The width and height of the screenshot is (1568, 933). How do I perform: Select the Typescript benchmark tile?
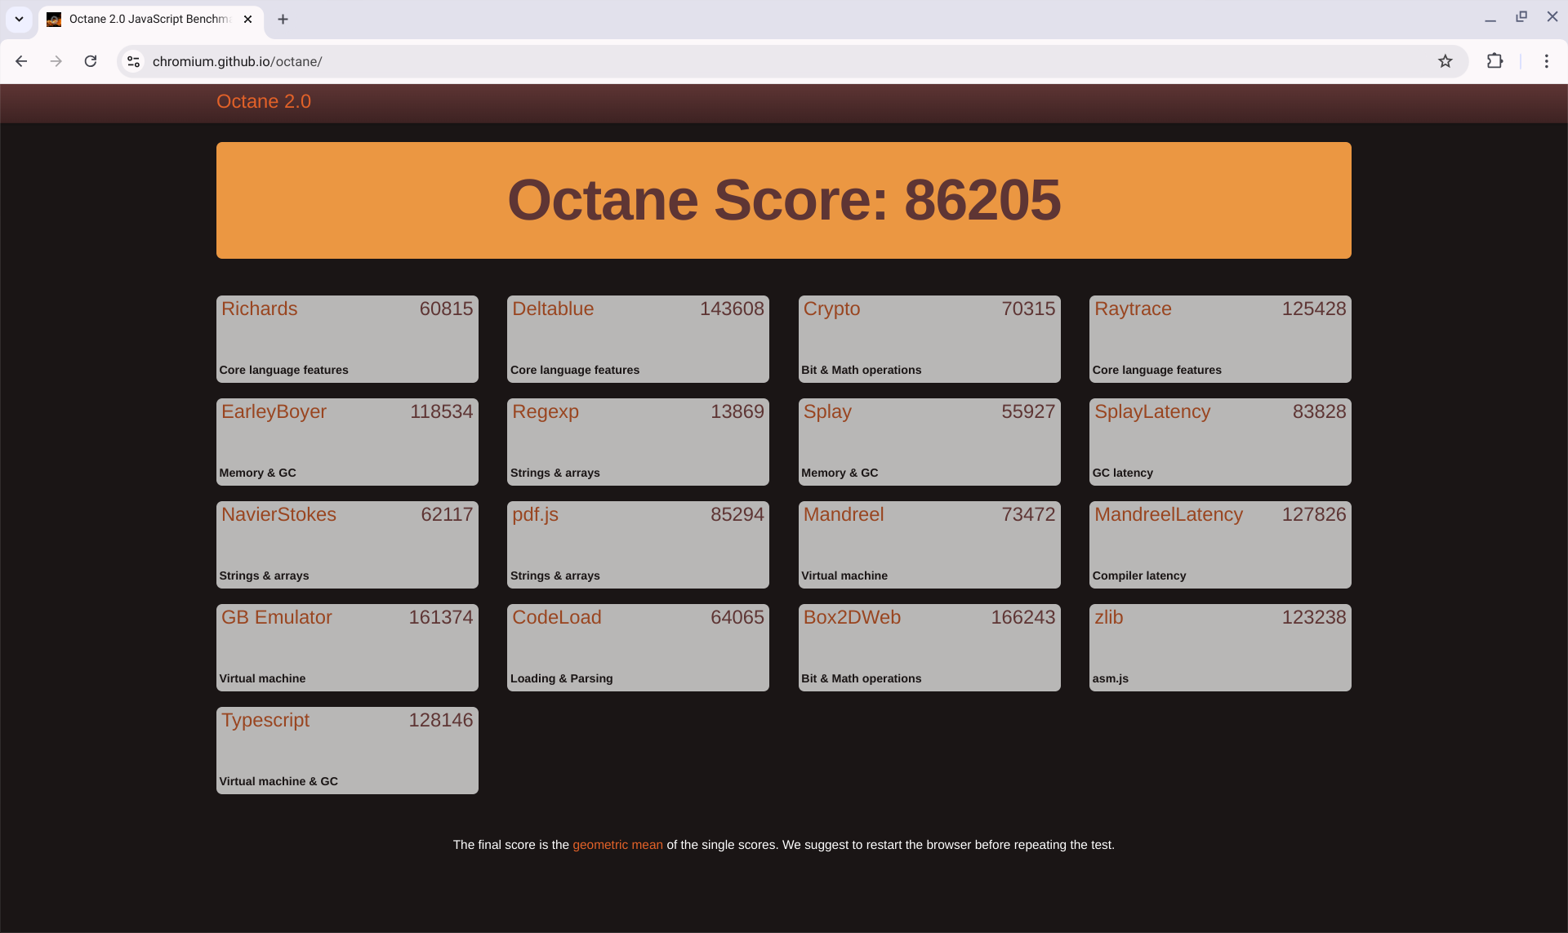[347, 750]
